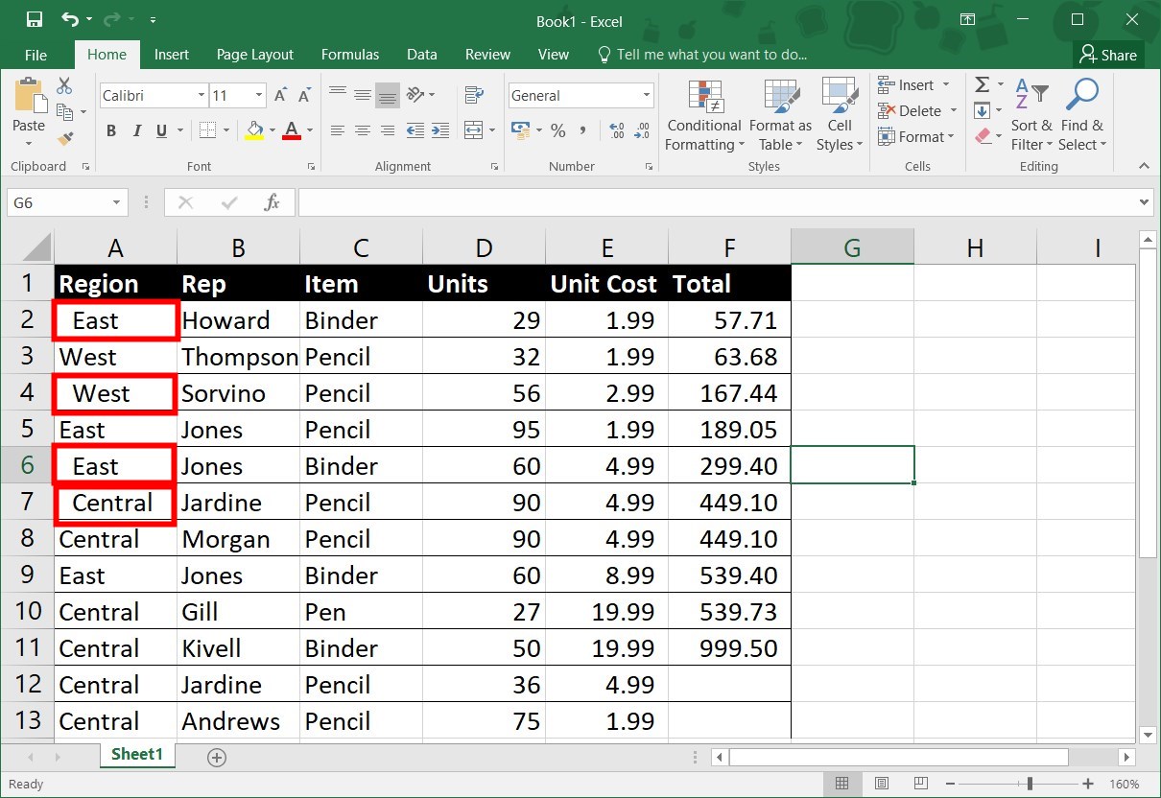Click the Format Painter brush icon
This screenshot has width=1161, height=798.
[x=65, y=138]
